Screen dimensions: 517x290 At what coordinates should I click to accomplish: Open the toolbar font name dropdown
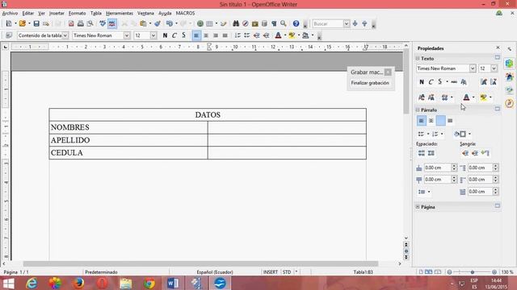[x=127, y=35]
